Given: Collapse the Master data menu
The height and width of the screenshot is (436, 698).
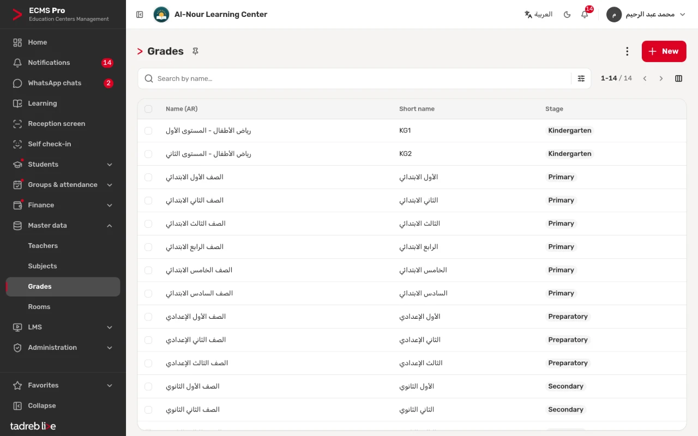Looking at the screenshot, I should point(63,226).
